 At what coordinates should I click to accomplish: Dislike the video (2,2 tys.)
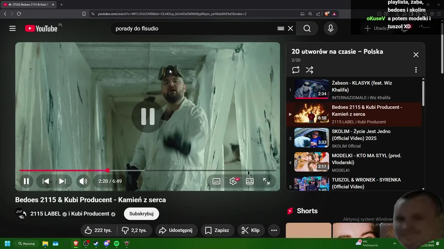click(x=135, y=230)
